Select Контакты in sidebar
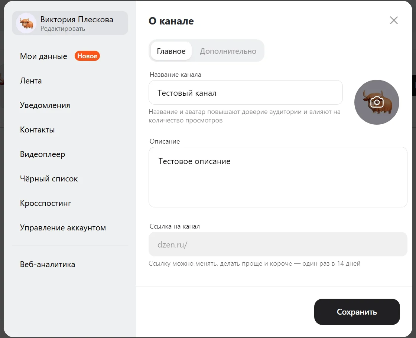The height and width of the screenshot is (338, 416). click(x=37, y=130)
